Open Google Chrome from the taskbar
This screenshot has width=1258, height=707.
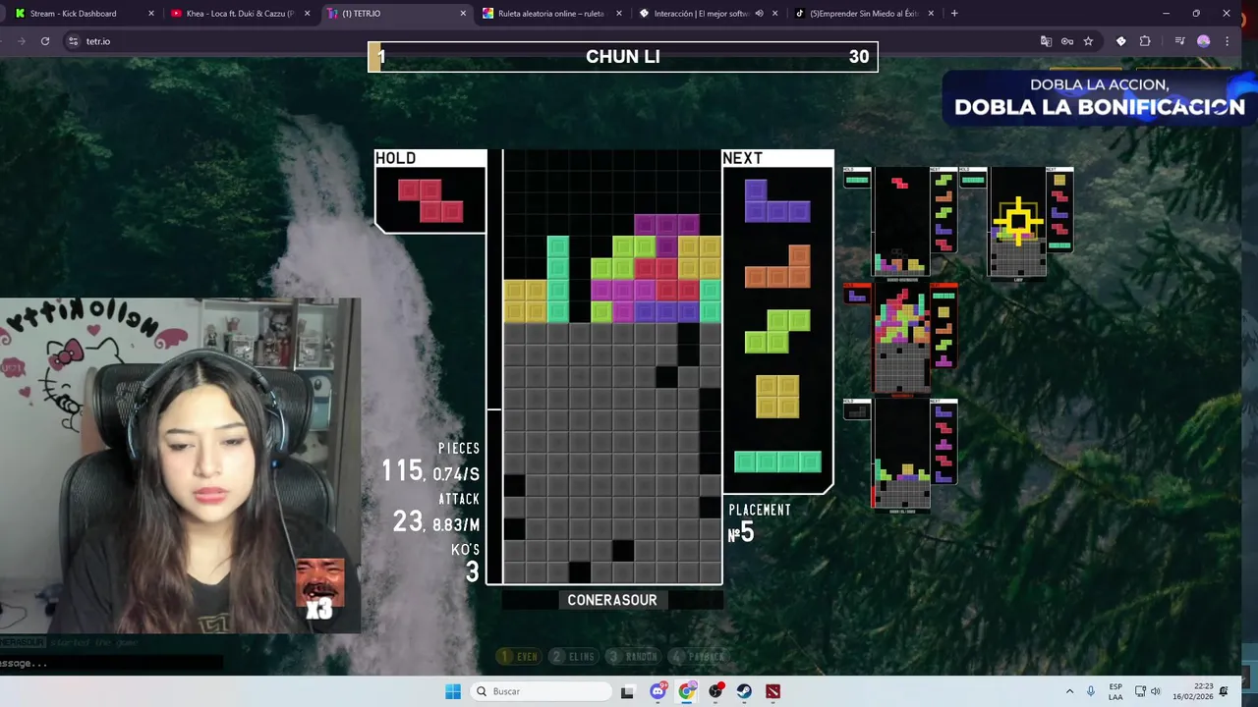pos(687,691)
